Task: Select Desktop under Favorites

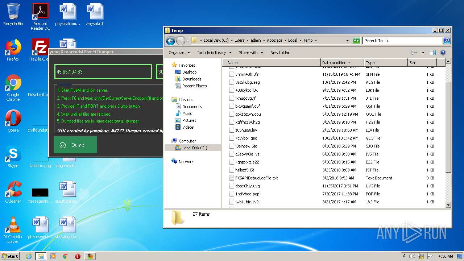Action: tap(189, 72)
